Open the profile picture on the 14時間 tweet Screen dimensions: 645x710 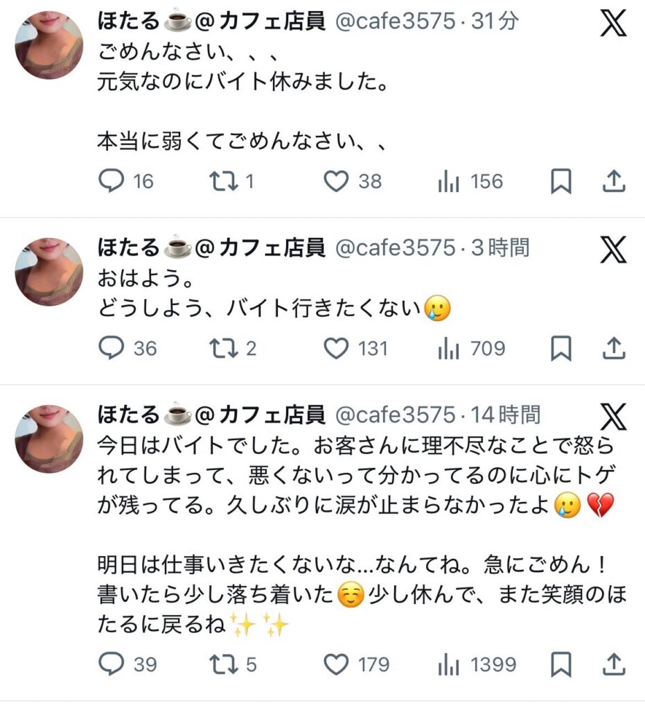pos(48,439)
